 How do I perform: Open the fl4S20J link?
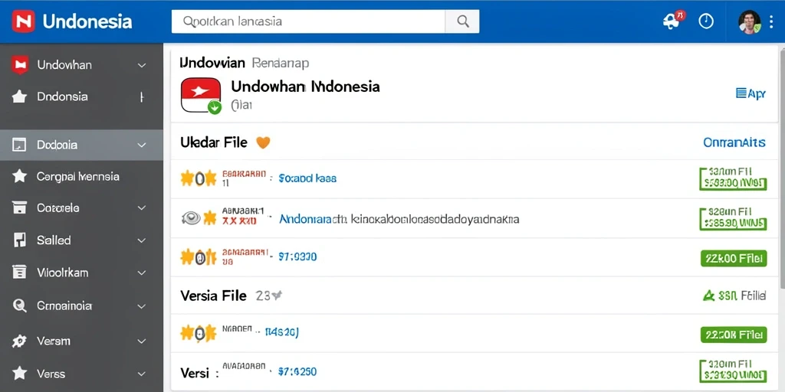(281, 331)
